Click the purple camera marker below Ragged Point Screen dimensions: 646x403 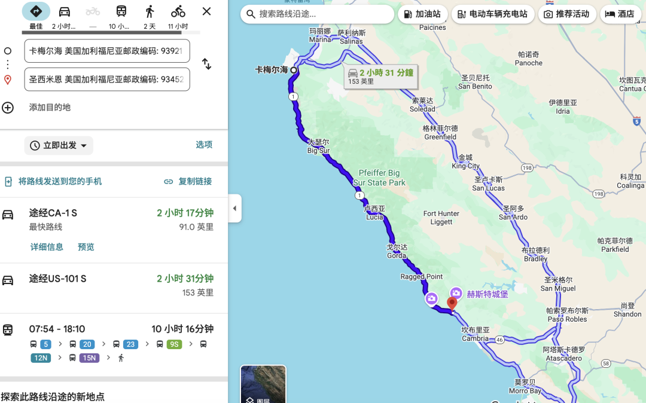(431, 298)
